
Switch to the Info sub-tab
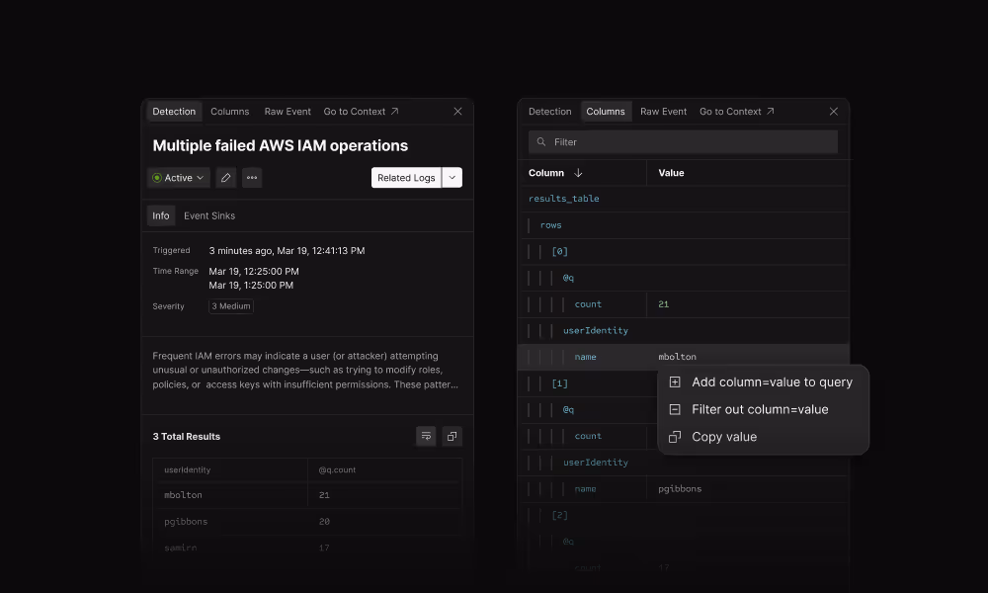[161, 215]
